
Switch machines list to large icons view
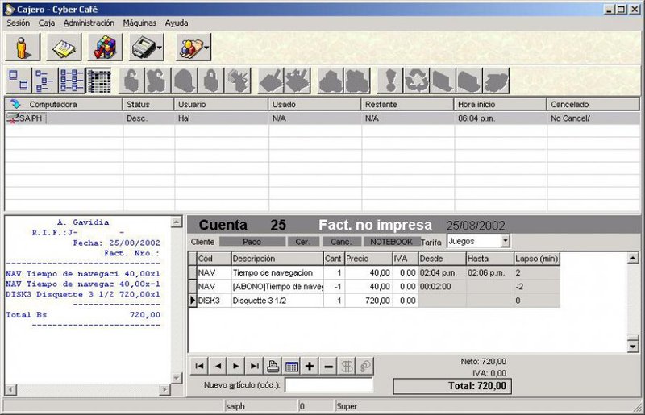[x=19, y=81]
